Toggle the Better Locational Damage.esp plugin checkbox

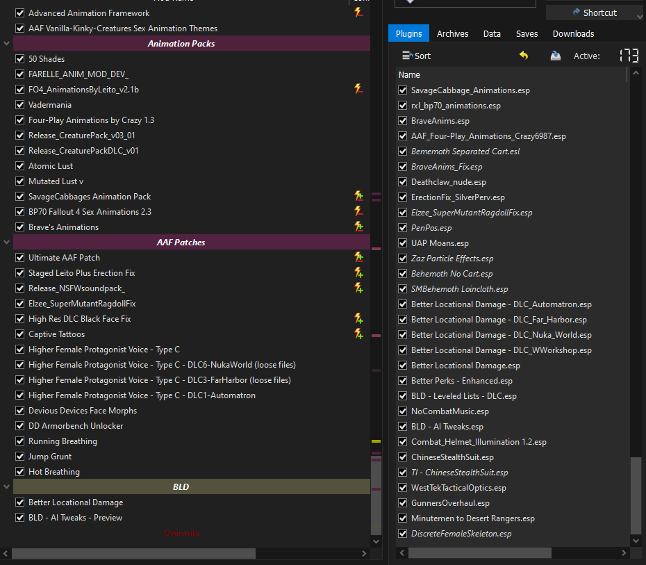[x=403, y=365]
